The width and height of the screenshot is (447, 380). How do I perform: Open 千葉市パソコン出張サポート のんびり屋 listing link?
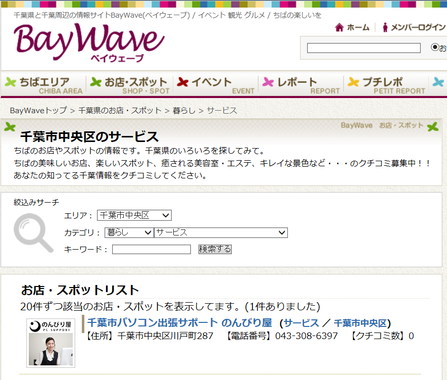tap(180, 323)
